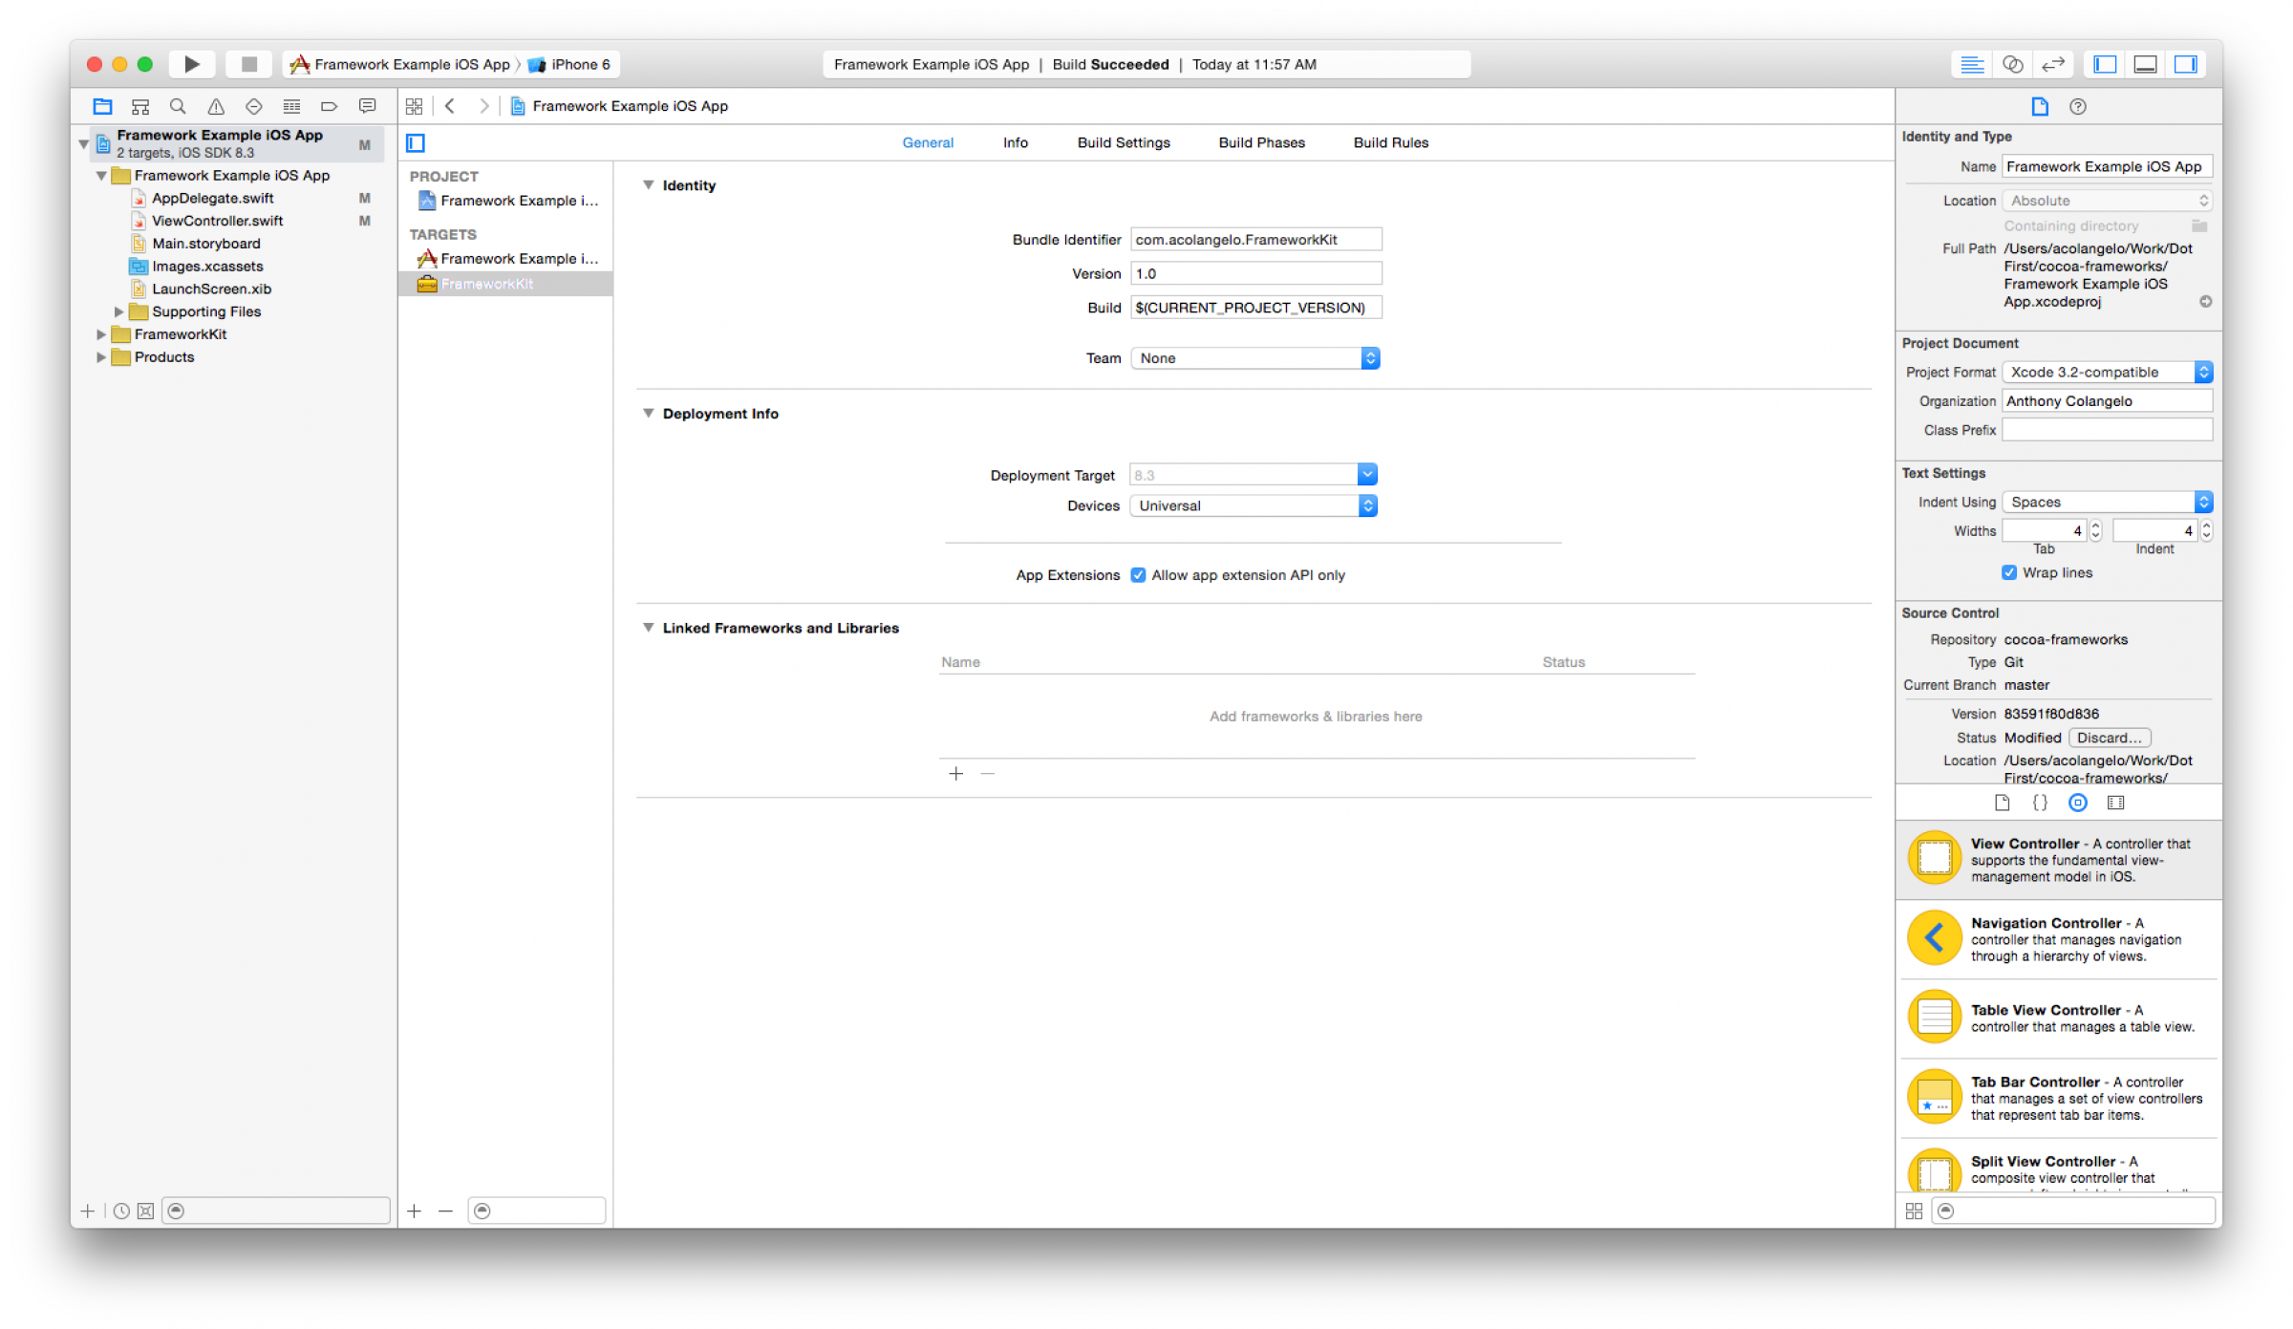Screen dimensions: 2293x1329
Task: Expand the FrameworkKit folder
Action: (101, 334)
